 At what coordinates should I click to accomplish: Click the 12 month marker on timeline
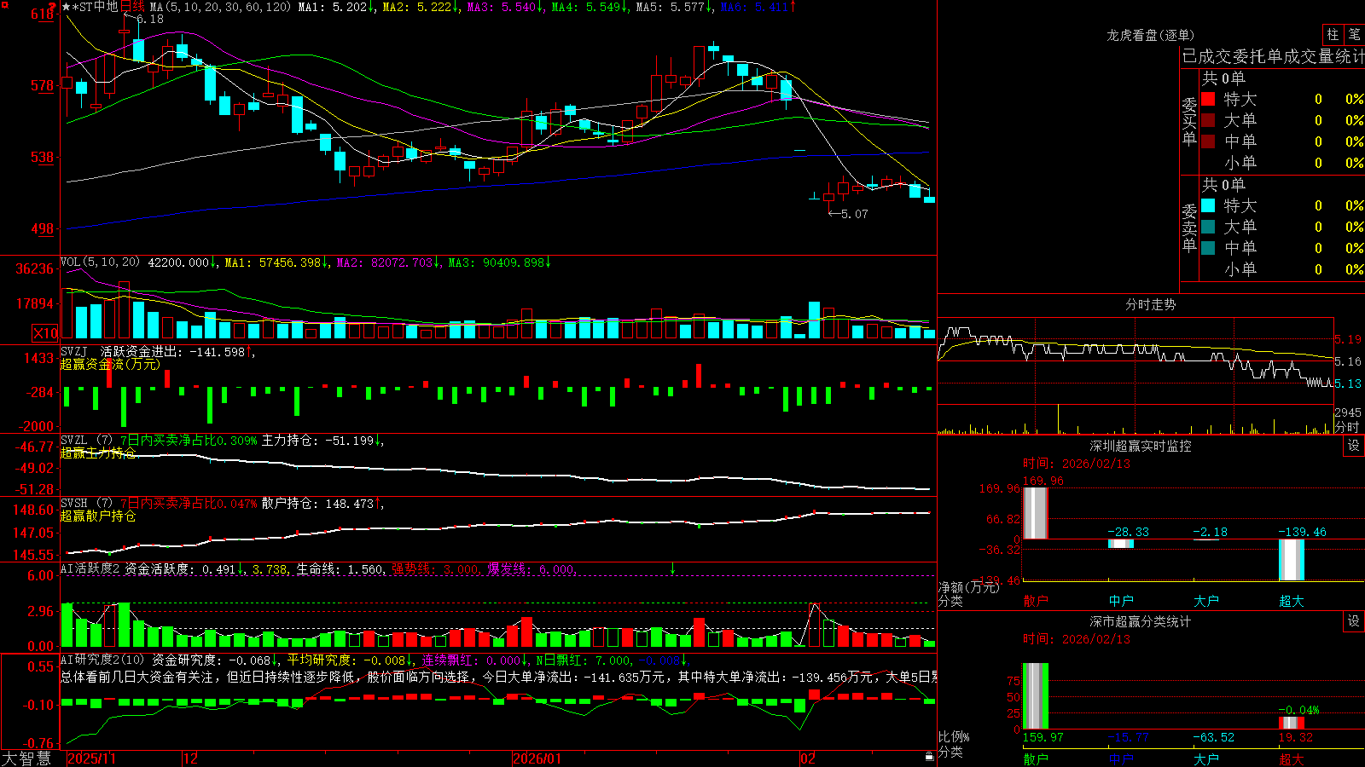pyautogui.click(x=190, y=758)
